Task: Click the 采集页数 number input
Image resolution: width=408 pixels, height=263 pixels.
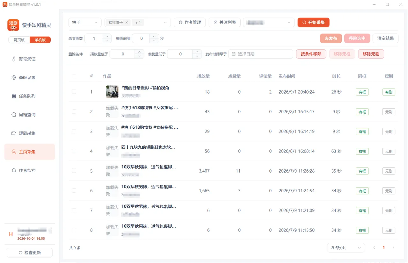Action: click(x=94, y=39)
